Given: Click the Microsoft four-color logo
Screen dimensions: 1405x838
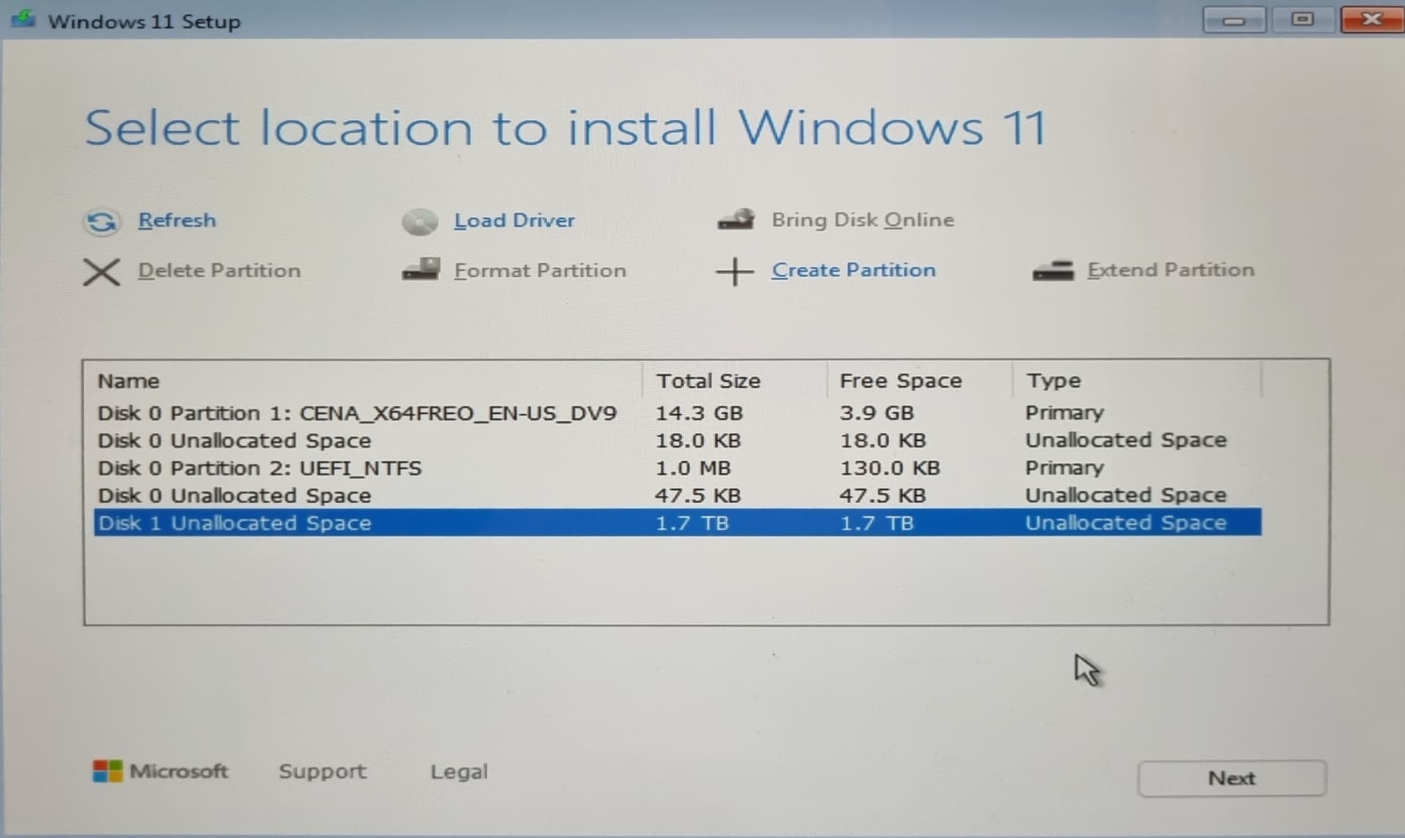Looking at the screenshot, I should [108, 771].
